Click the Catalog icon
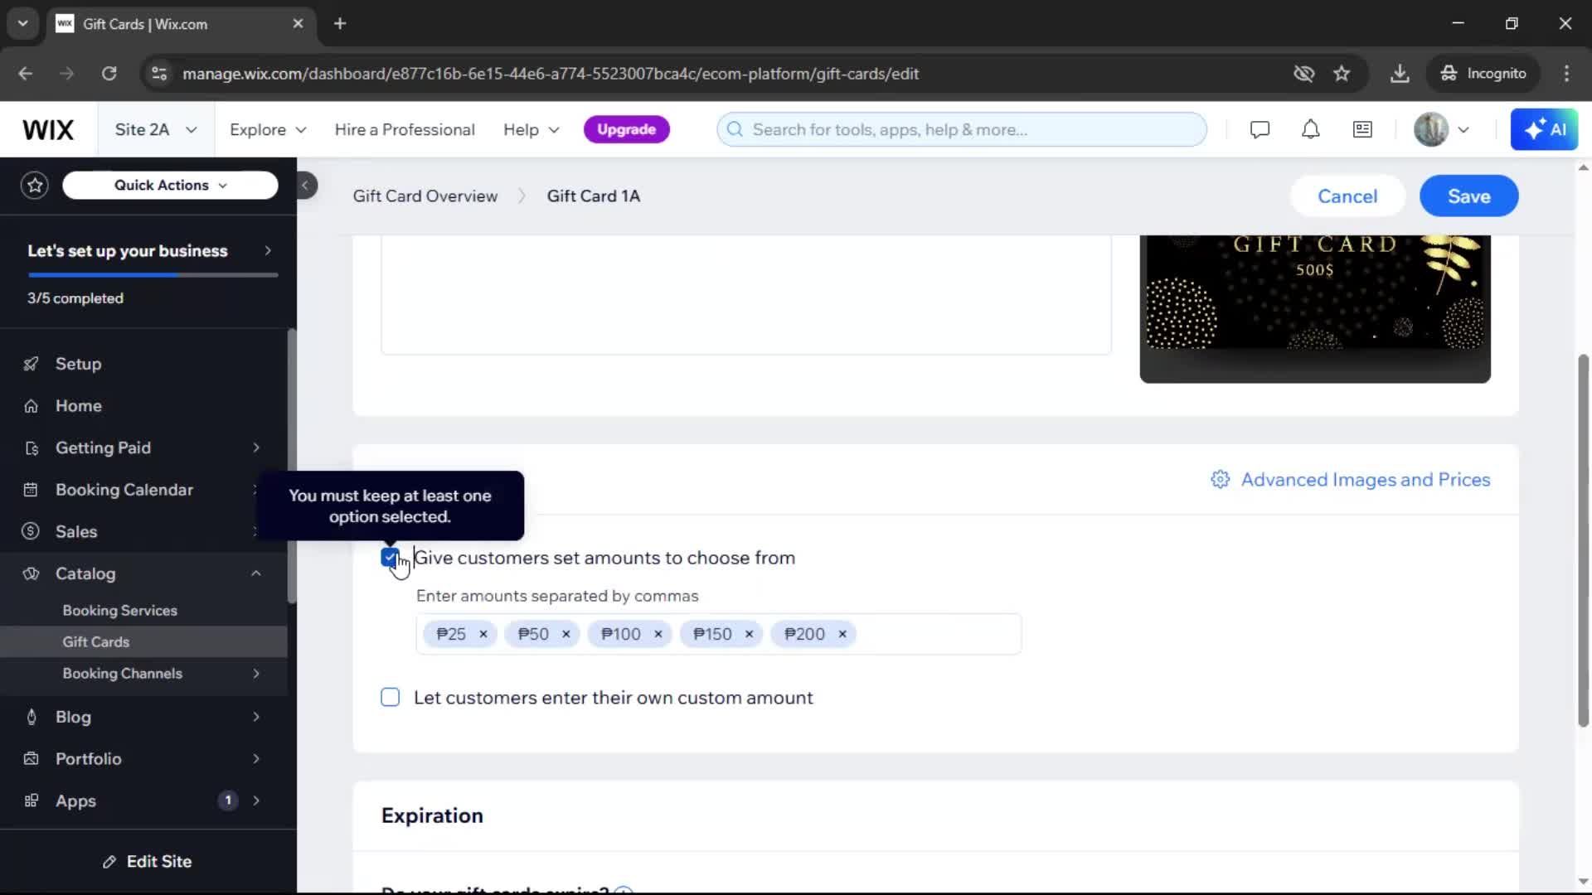This screenshot has height=895, width=1592. tap(31, 573)
